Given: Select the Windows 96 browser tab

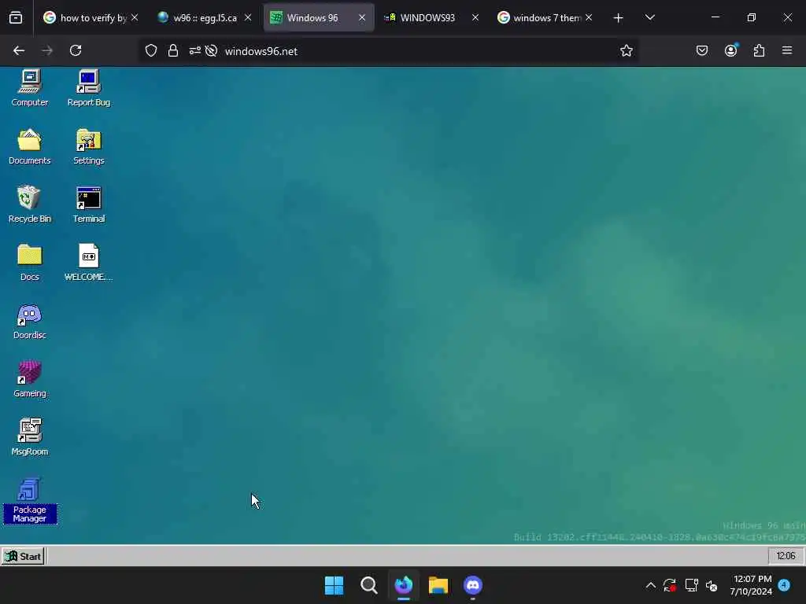Looking at the screenshot, I should tap(319, 17).
